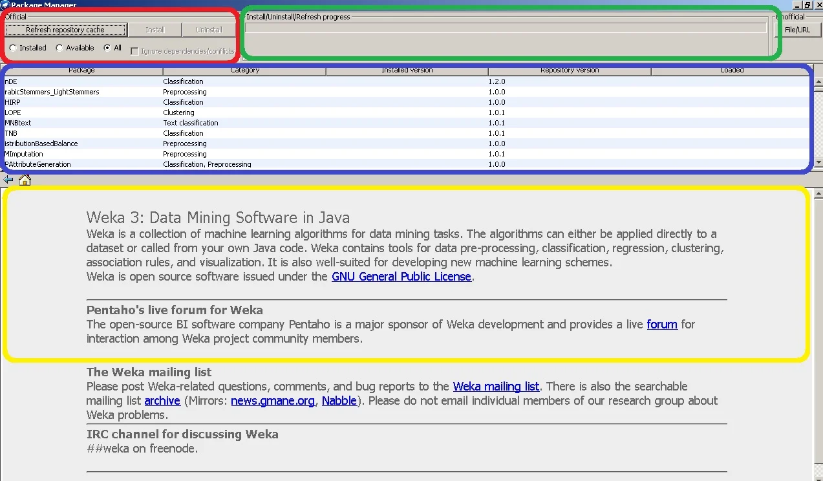
Task: Click the Uninstall button
Action: [209, 30]
